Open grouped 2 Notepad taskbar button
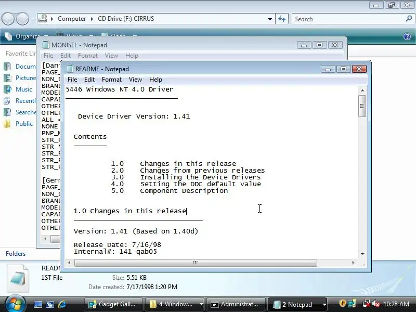The width and height of the screenshot is (416, 312). point(297,304)
